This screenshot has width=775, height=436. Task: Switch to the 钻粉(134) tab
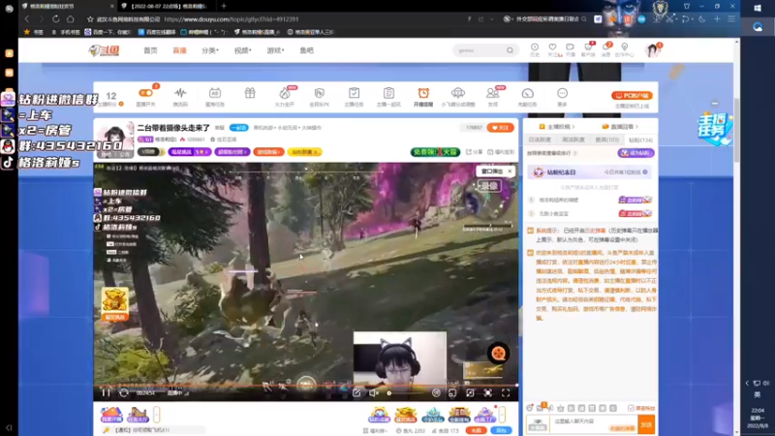point(640,140)
